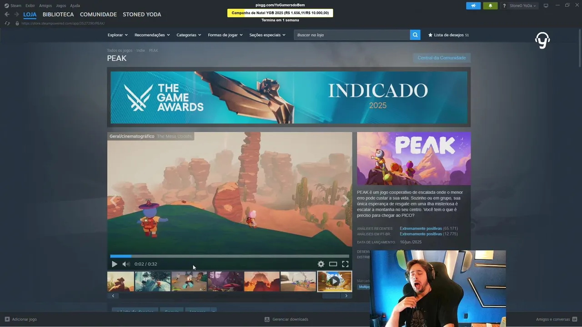
Task: Open the green bell notifications button
Action: click(x=490, y=6)
